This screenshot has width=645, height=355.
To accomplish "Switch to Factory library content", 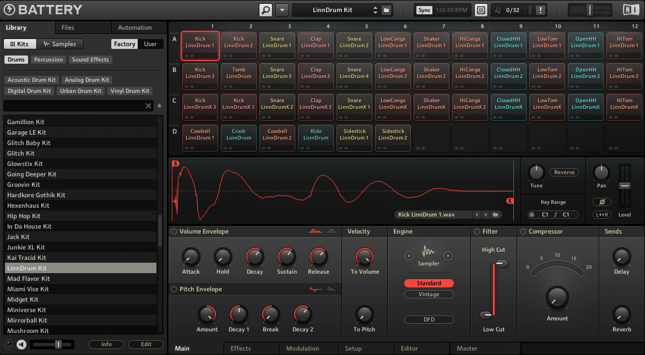I will 124,44.
